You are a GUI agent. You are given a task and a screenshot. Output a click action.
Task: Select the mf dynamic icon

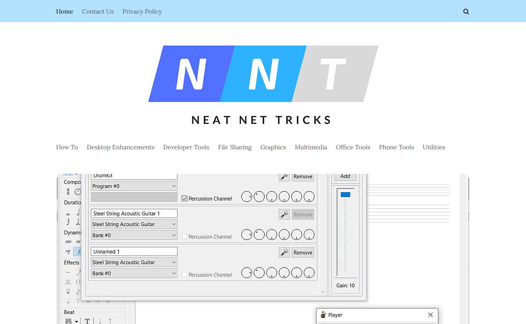[68, 252]
